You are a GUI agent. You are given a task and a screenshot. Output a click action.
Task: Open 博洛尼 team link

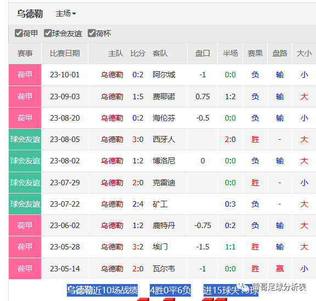point(163,161)
